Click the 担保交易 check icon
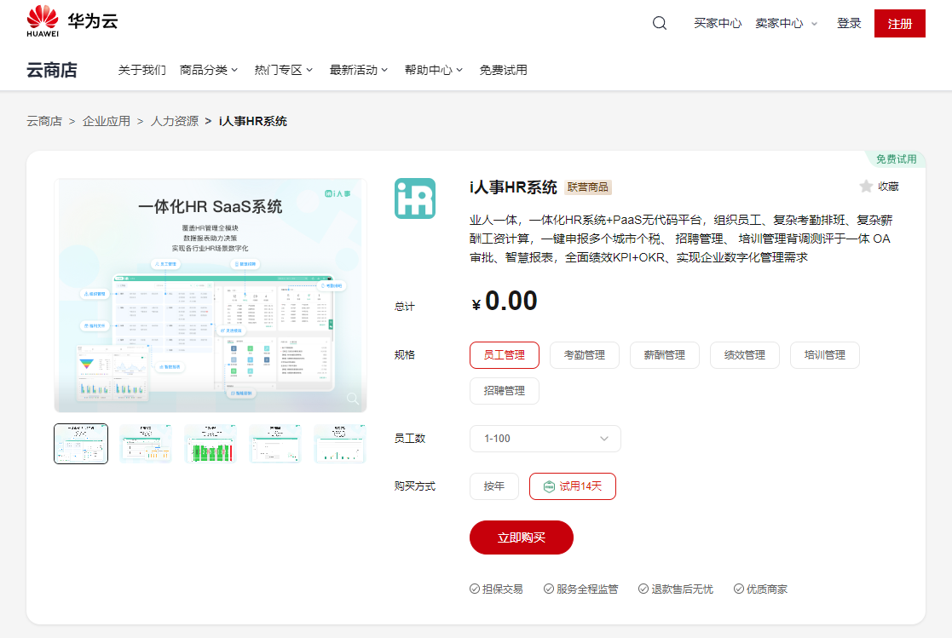 pos(474,589)
